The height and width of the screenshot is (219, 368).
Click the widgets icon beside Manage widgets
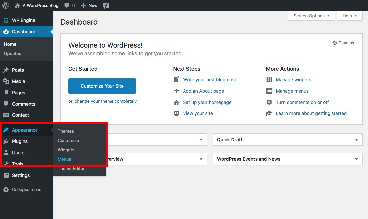(x=269, y=80)
